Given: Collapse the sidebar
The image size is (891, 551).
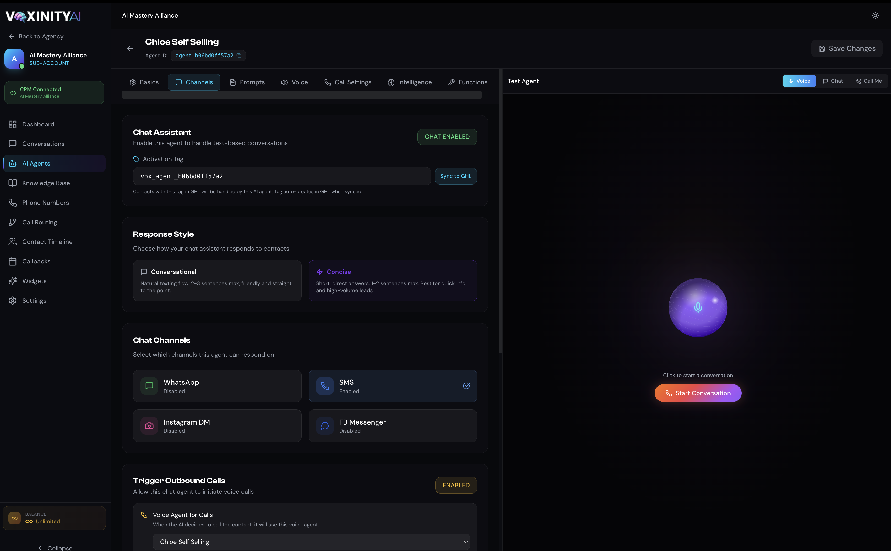Looking at the screenshot, I should (x=55, y=548).
